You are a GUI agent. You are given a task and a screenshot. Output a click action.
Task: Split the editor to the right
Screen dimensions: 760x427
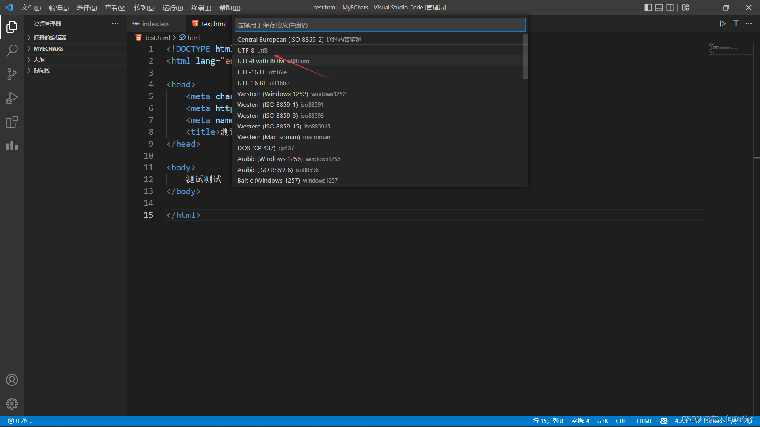(x=736, y=24)
